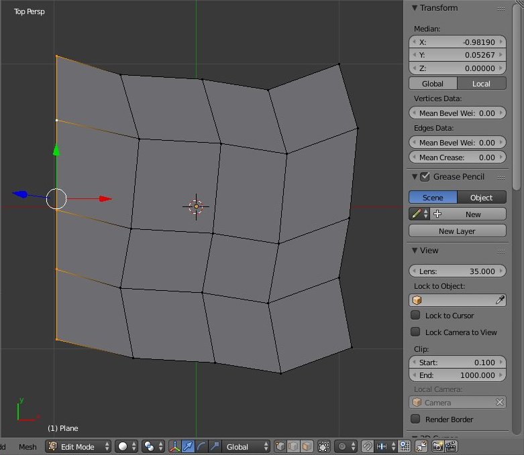The image size is (524, 455).
Task: Open the Edit Mode dropdown
Action: tap(79, 446)
